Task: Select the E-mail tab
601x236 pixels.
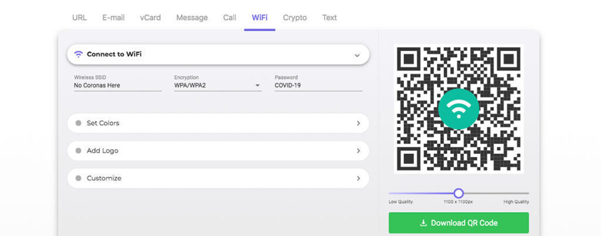Action: [x=113, y=18]
